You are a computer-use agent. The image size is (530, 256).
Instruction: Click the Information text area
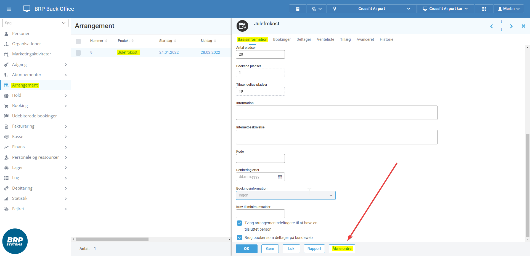337,113
